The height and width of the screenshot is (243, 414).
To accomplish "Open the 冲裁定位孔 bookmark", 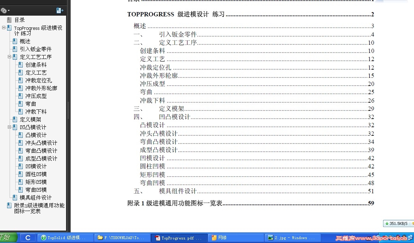I will (39, 80).
